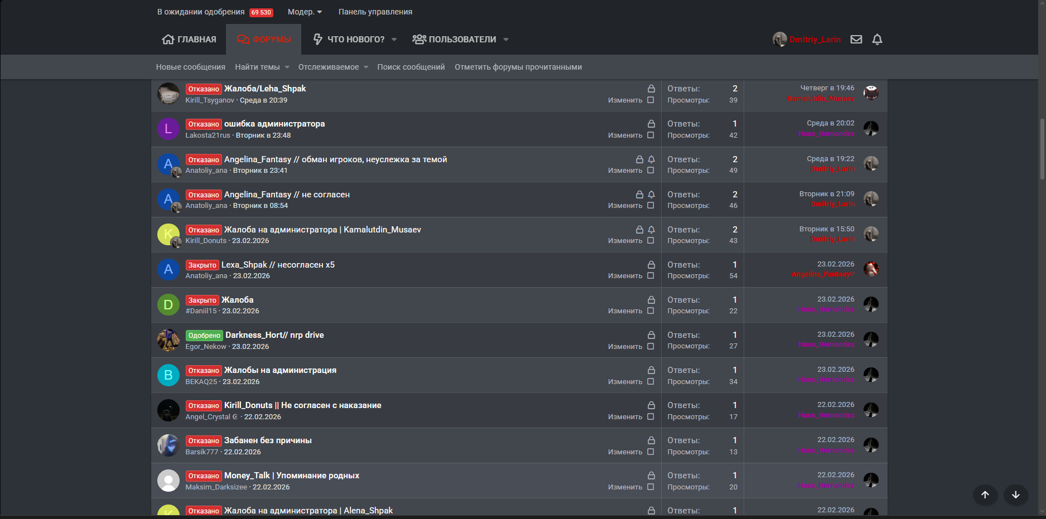Click the home icon next to ГЛАВНАЯ
This screenshot has height=519, width=1046.
(168, 39)
